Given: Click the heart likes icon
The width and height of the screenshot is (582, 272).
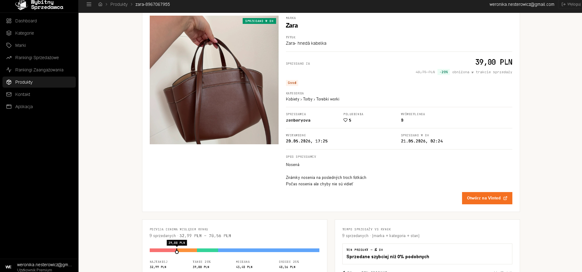Looking at the screenshot, I should 345,120.
